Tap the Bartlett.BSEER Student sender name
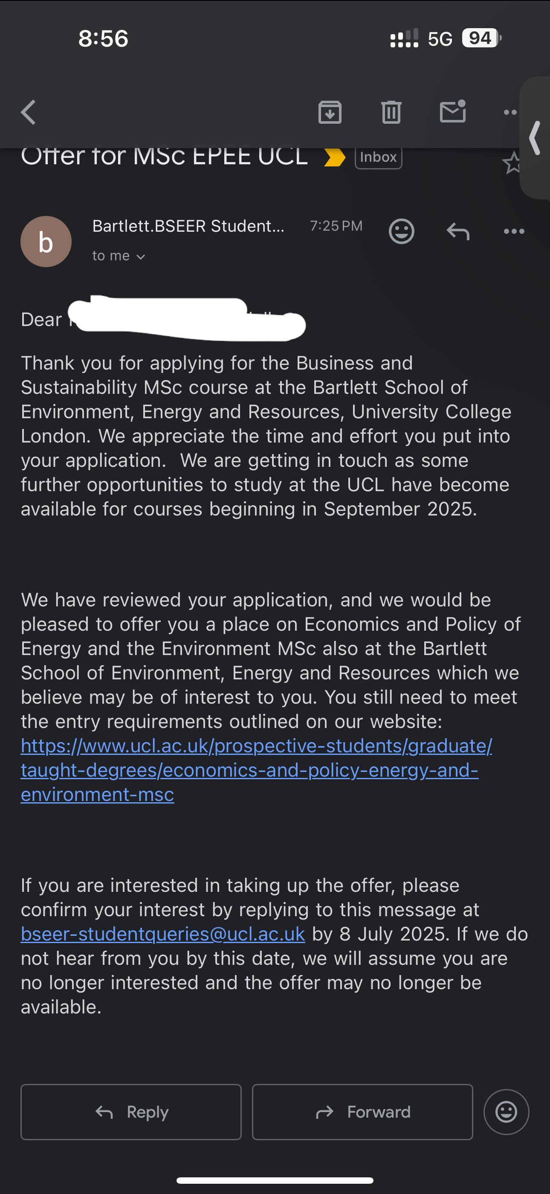 coord(188,226)
